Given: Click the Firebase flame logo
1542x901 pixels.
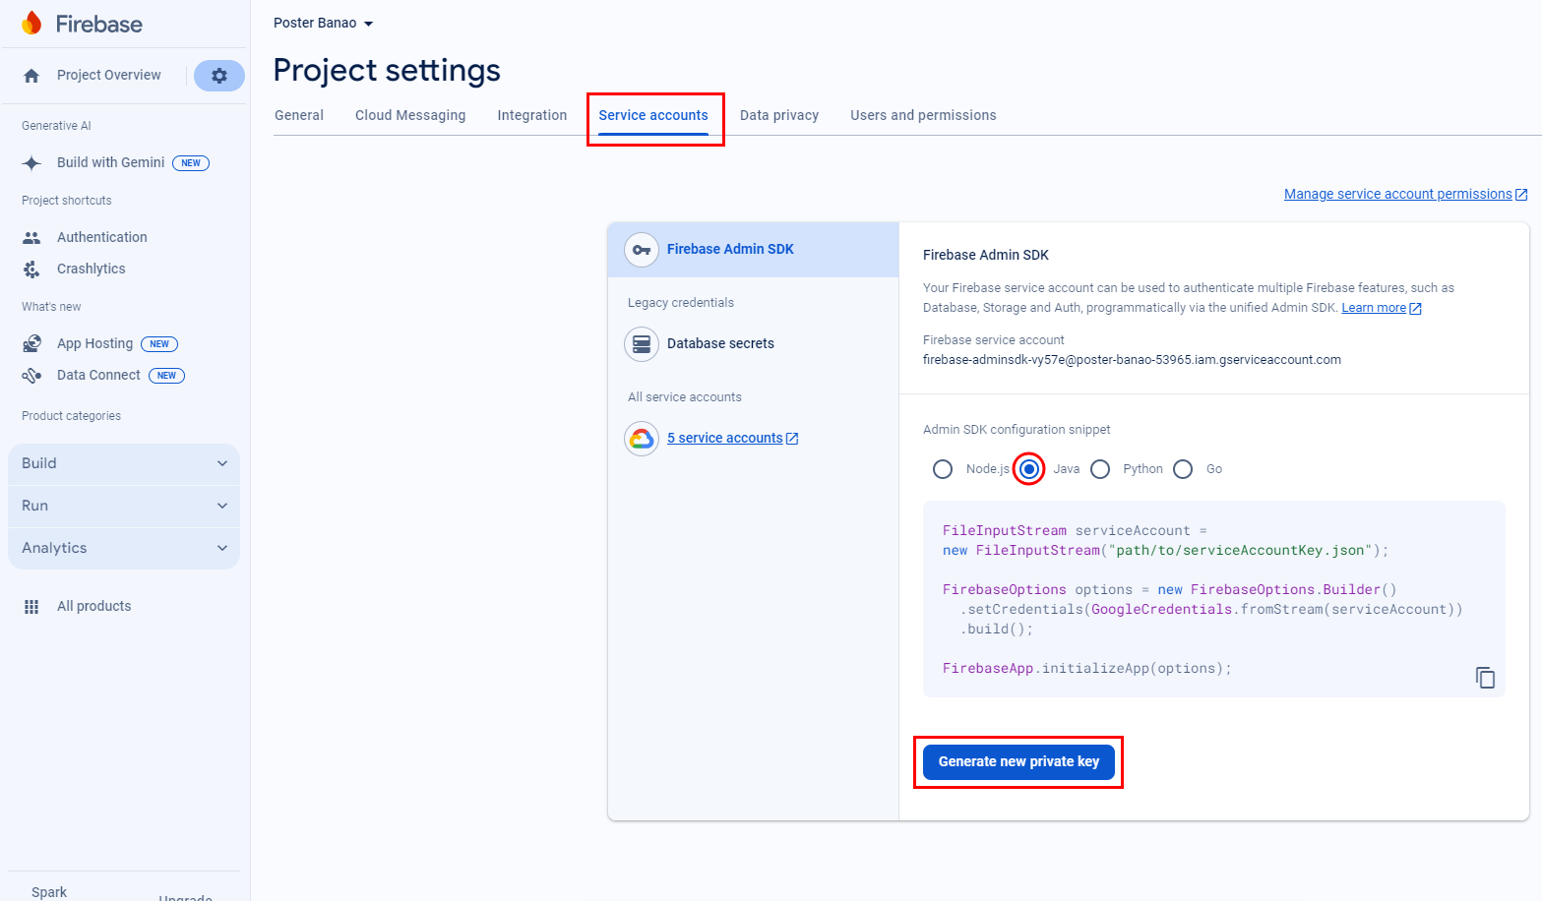Looking at the screenshot, I should [x=32, y=24].
